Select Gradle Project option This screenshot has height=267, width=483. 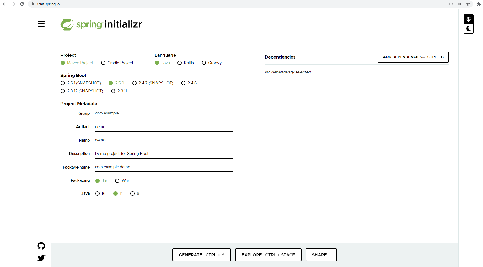(x=117, y=63)
